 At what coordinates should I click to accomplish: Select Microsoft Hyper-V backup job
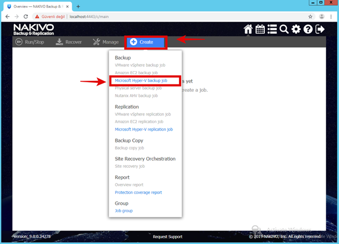point(141,81)
